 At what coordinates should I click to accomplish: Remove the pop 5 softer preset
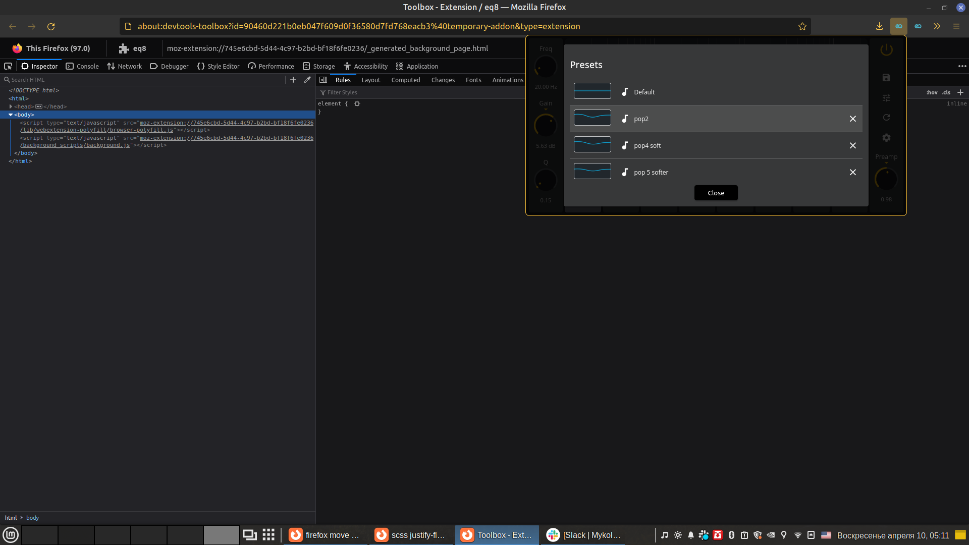[x=852, y=172]
